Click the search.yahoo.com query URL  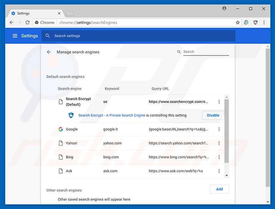tap(178, 143)
